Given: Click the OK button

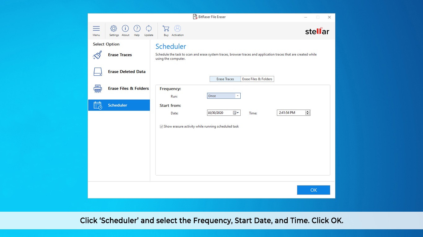Looking at the screenshot, I should coord(313,190).
